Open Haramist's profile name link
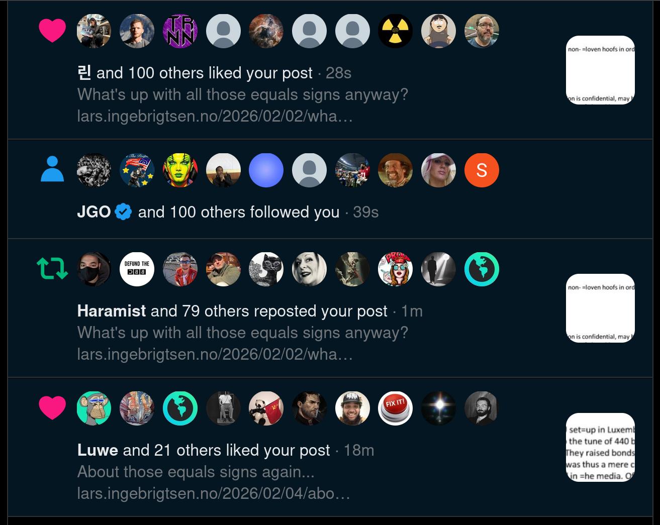Image resolution: width=660 pixels, height=525 pixels. [112, 311]
